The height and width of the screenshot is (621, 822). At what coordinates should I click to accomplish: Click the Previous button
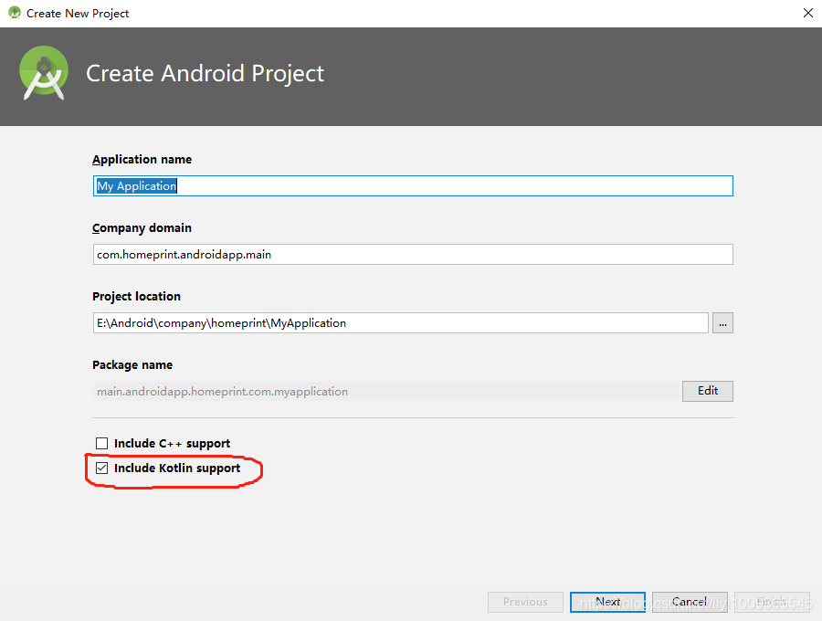(x=525, y=602)
